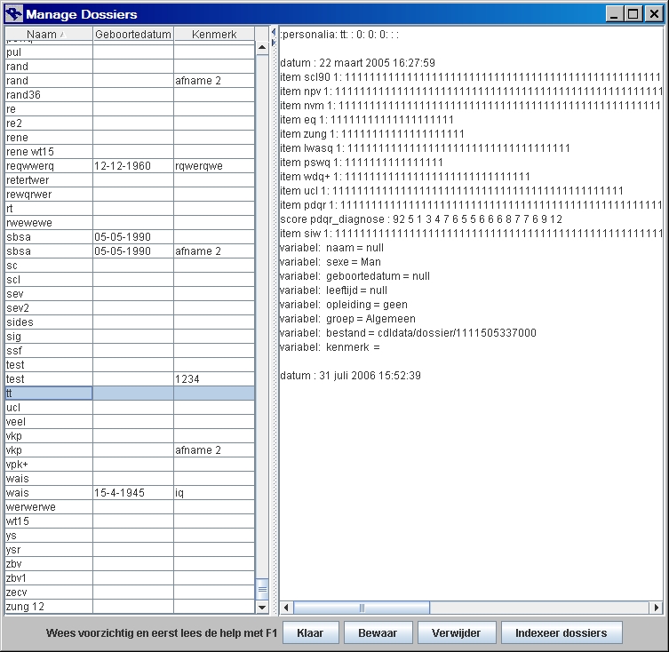Click the left arrow of the horizontal scrollbar

click(286, 608)
